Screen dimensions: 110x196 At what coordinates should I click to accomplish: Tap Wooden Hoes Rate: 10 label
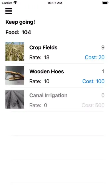(39, 81)
